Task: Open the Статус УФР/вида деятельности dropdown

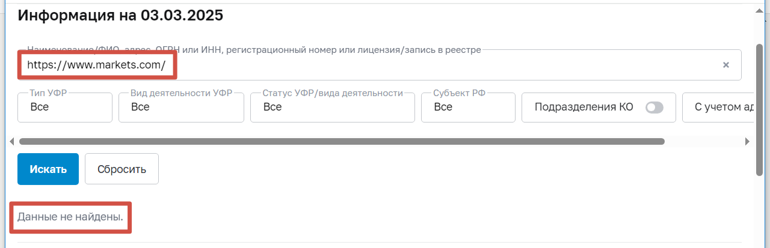Action: 332,107
